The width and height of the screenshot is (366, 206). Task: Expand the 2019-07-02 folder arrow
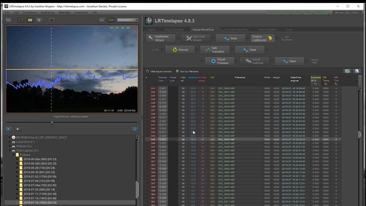(17, 177)
